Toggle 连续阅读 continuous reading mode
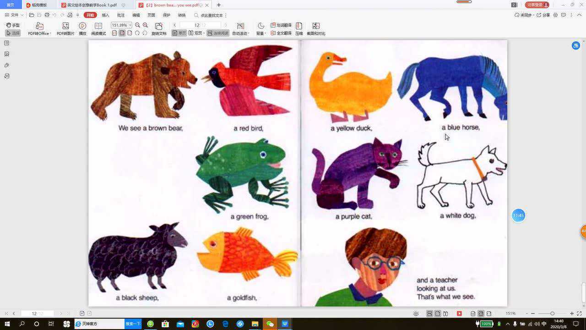586x330 pixels. (217, 33)
